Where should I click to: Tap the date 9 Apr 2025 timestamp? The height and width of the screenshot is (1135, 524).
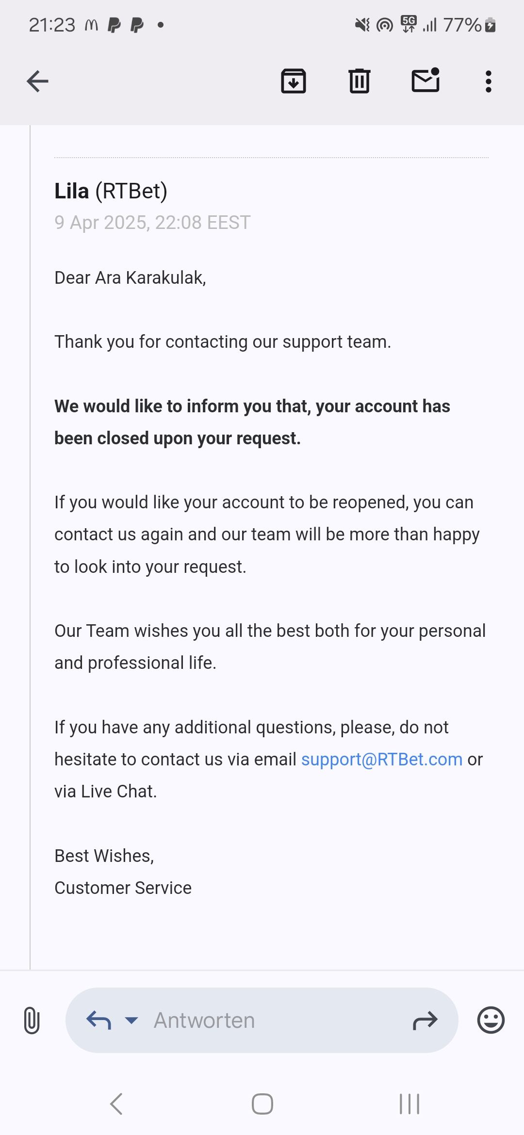point(152,223)
